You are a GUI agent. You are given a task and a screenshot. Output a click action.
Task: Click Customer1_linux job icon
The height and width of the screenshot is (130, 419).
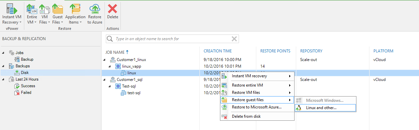112,60
